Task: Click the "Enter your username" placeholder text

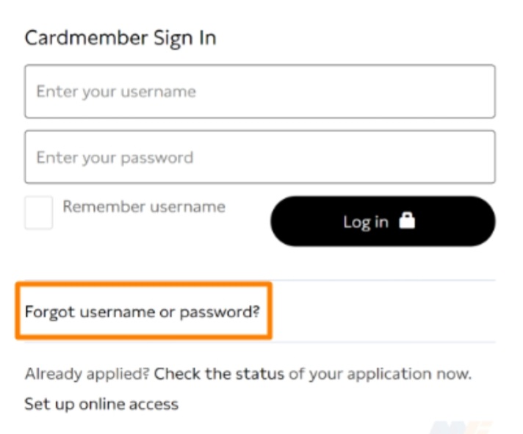Action: click(116, 92)
